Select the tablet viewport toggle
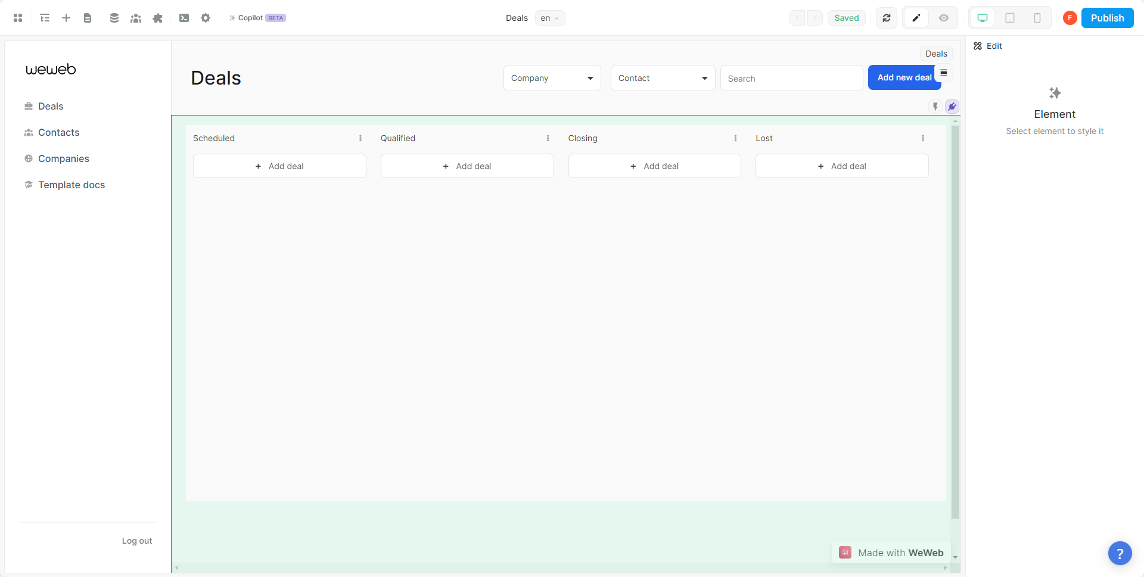Screen dimensions: 1144x577 point(1010,18)
